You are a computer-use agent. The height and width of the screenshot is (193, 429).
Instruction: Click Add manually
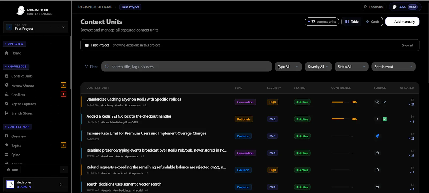tap(402, 22)
